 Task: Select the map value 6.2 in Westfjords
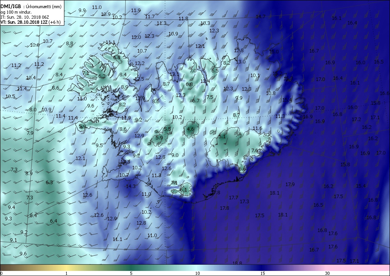(x=102, y=76)
